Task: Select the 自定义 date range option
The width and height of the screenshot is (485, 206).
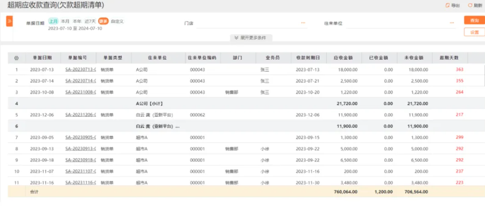Action: pos(117,22)
